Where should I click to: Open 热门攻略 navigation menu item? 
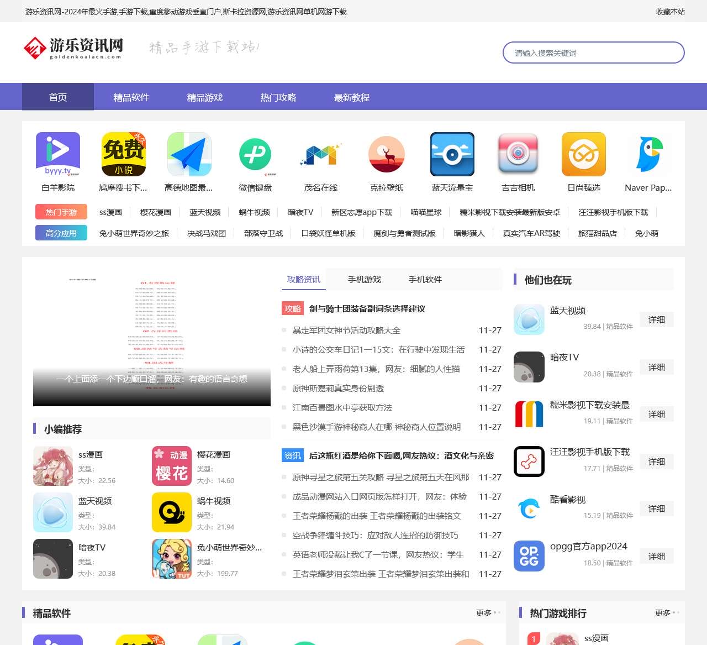click(278, 97)
